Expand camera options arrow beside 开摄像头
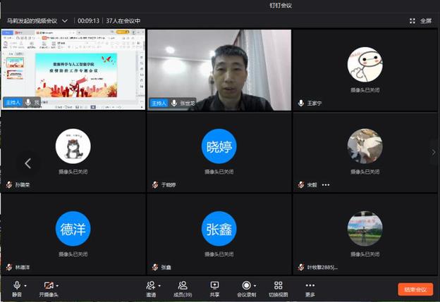Viewport: 440px width, 302px height. (x=58, y=285)
